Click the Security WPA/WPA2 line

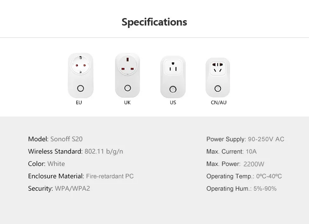point(59,189)
